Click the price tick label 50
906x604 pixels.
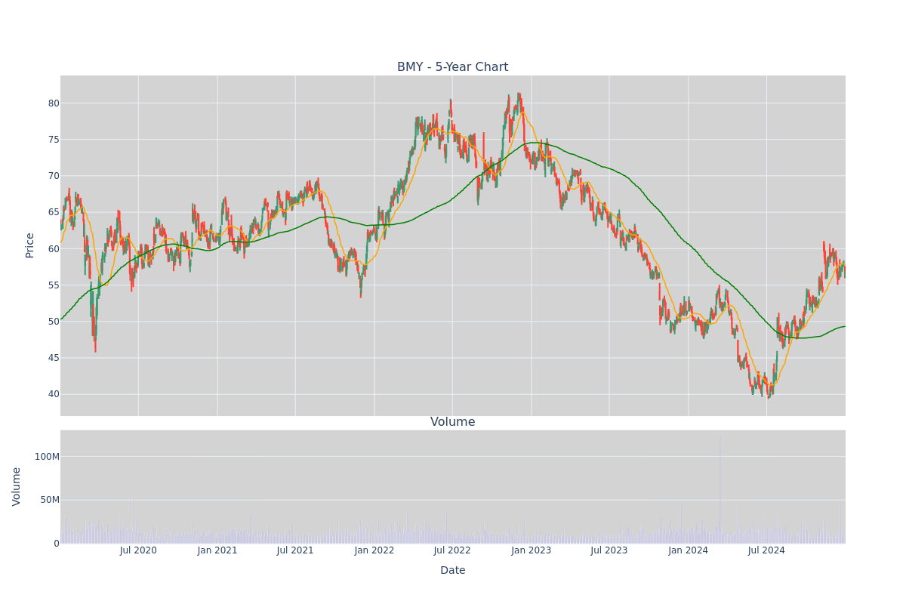coord(54,322)
